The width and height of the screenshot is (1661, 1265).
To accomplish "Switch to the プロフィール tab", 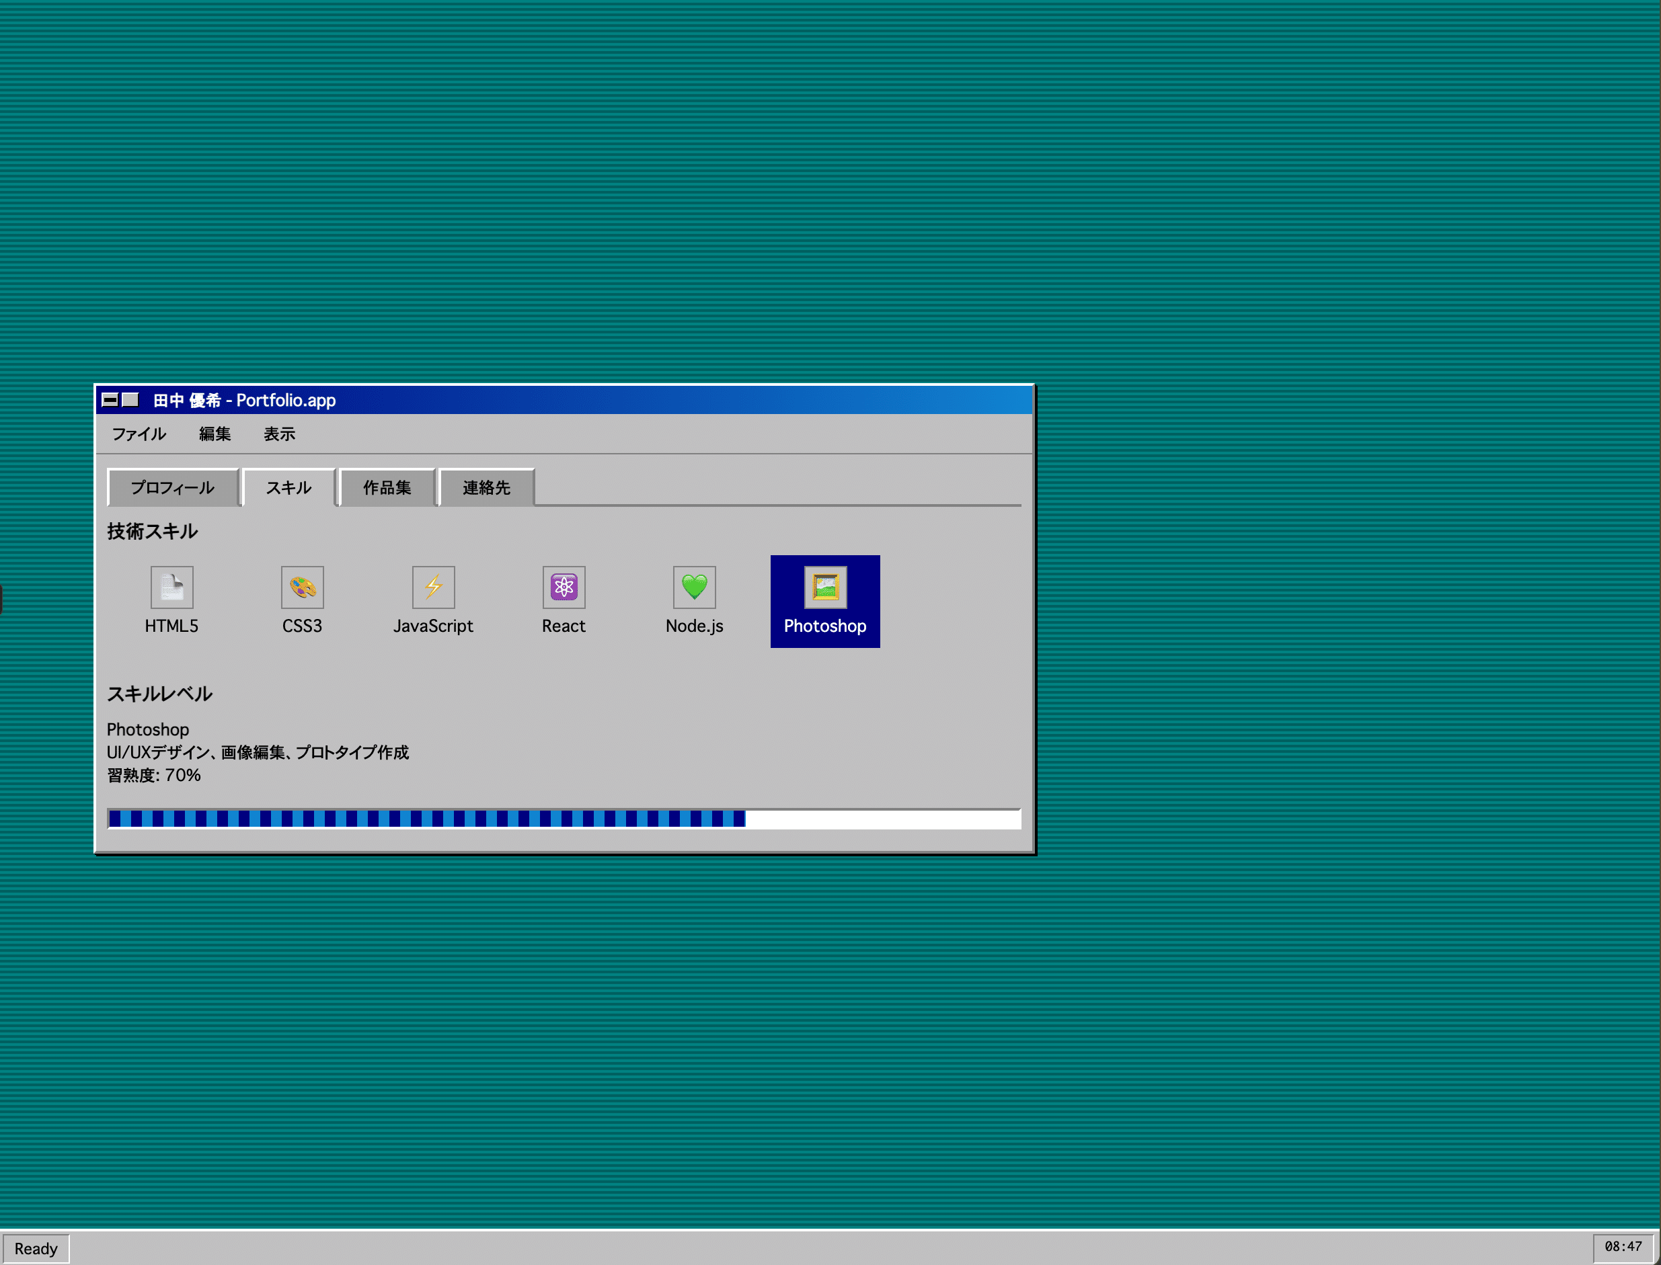I will [173, 488].
